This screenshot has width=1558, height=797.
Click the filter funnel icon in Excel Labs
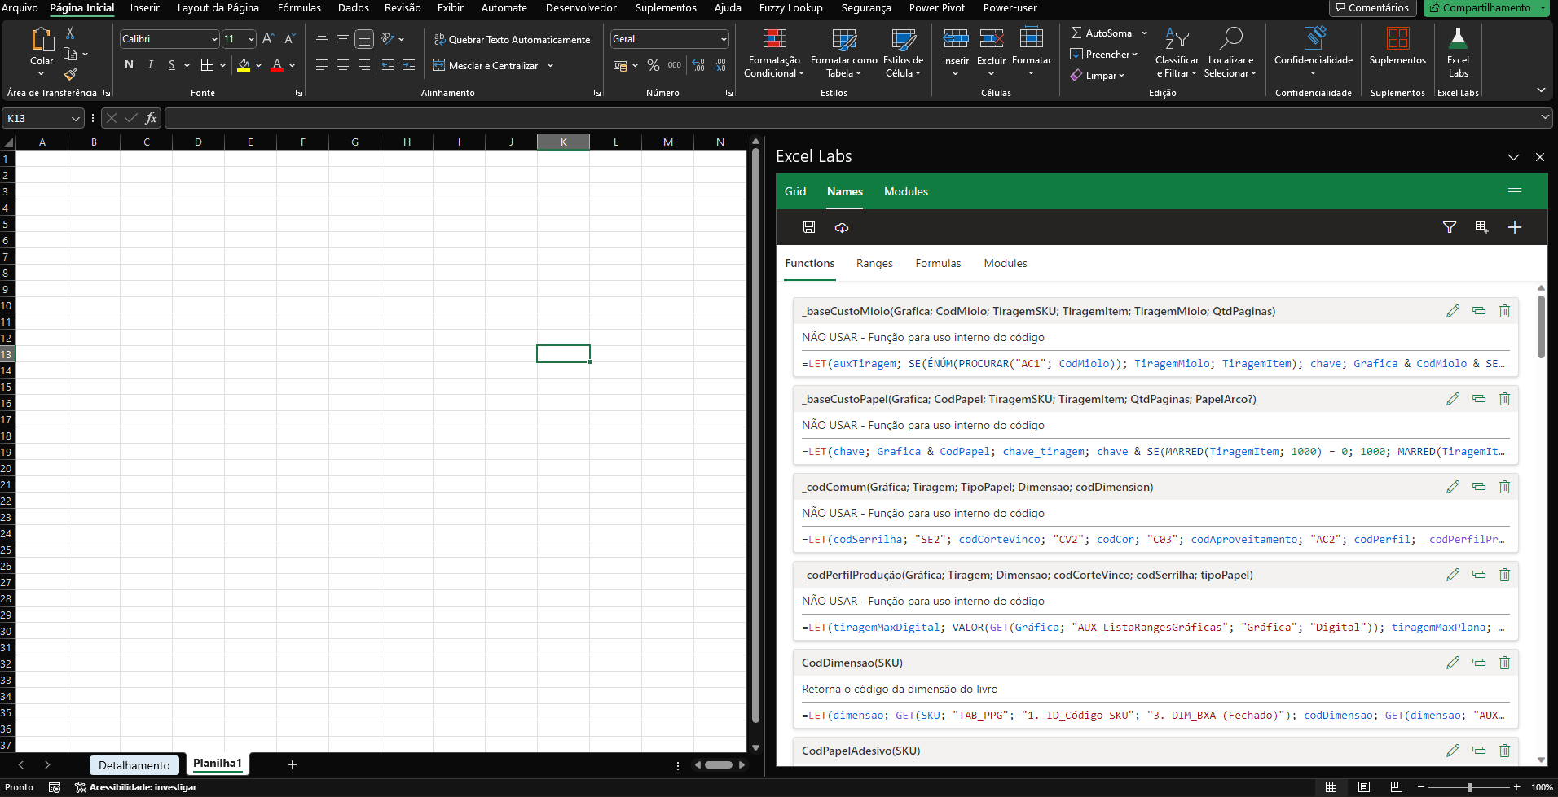coord(1450,227)
